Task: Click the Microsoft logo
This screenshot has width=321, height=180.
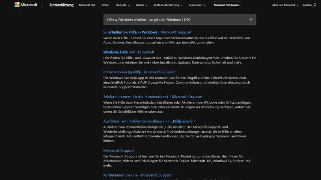Action: click(26, 5)
